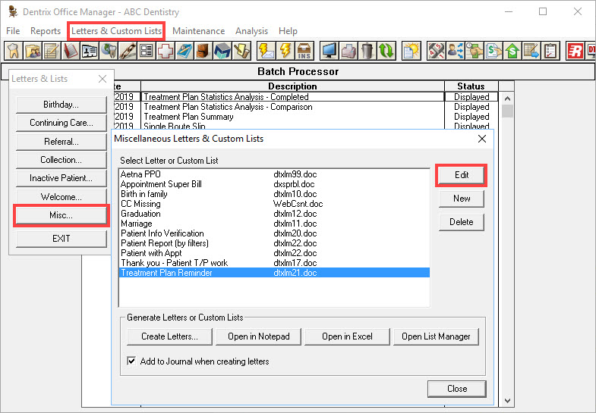
Task: Open the Maintenance menu
Action: click(198, 31)
